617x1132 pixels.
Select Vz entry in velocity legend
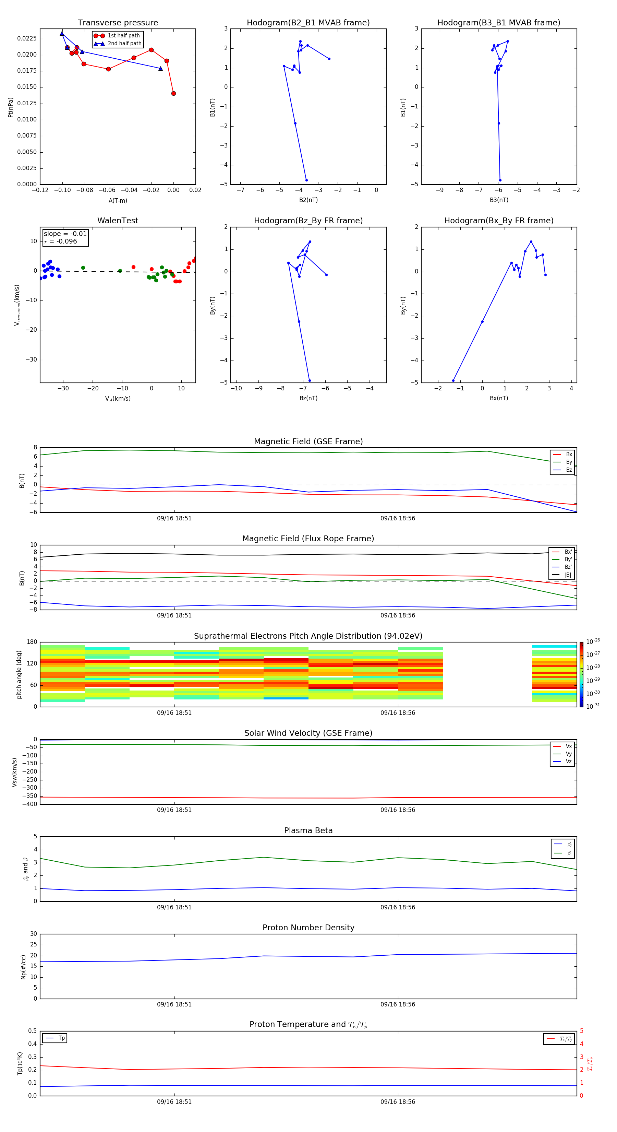pyautogui.click(x=562, y=762)
